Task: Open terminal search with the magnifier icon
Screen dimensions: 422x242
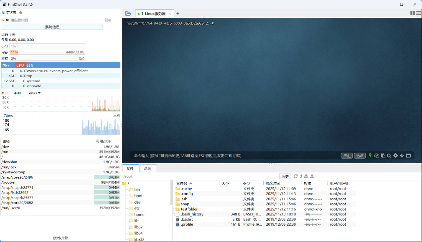Action: tap(389, 155)
